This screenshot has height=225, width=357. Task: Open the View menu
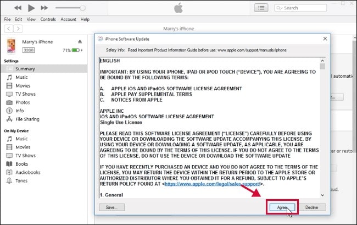click(31, 19)
